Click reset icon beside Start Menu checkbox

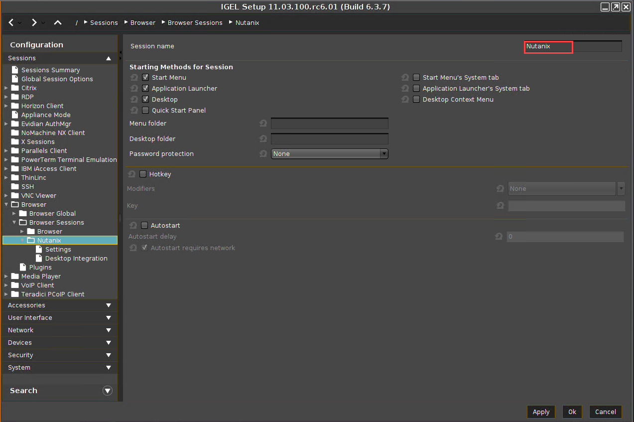(x=134, y=78)
